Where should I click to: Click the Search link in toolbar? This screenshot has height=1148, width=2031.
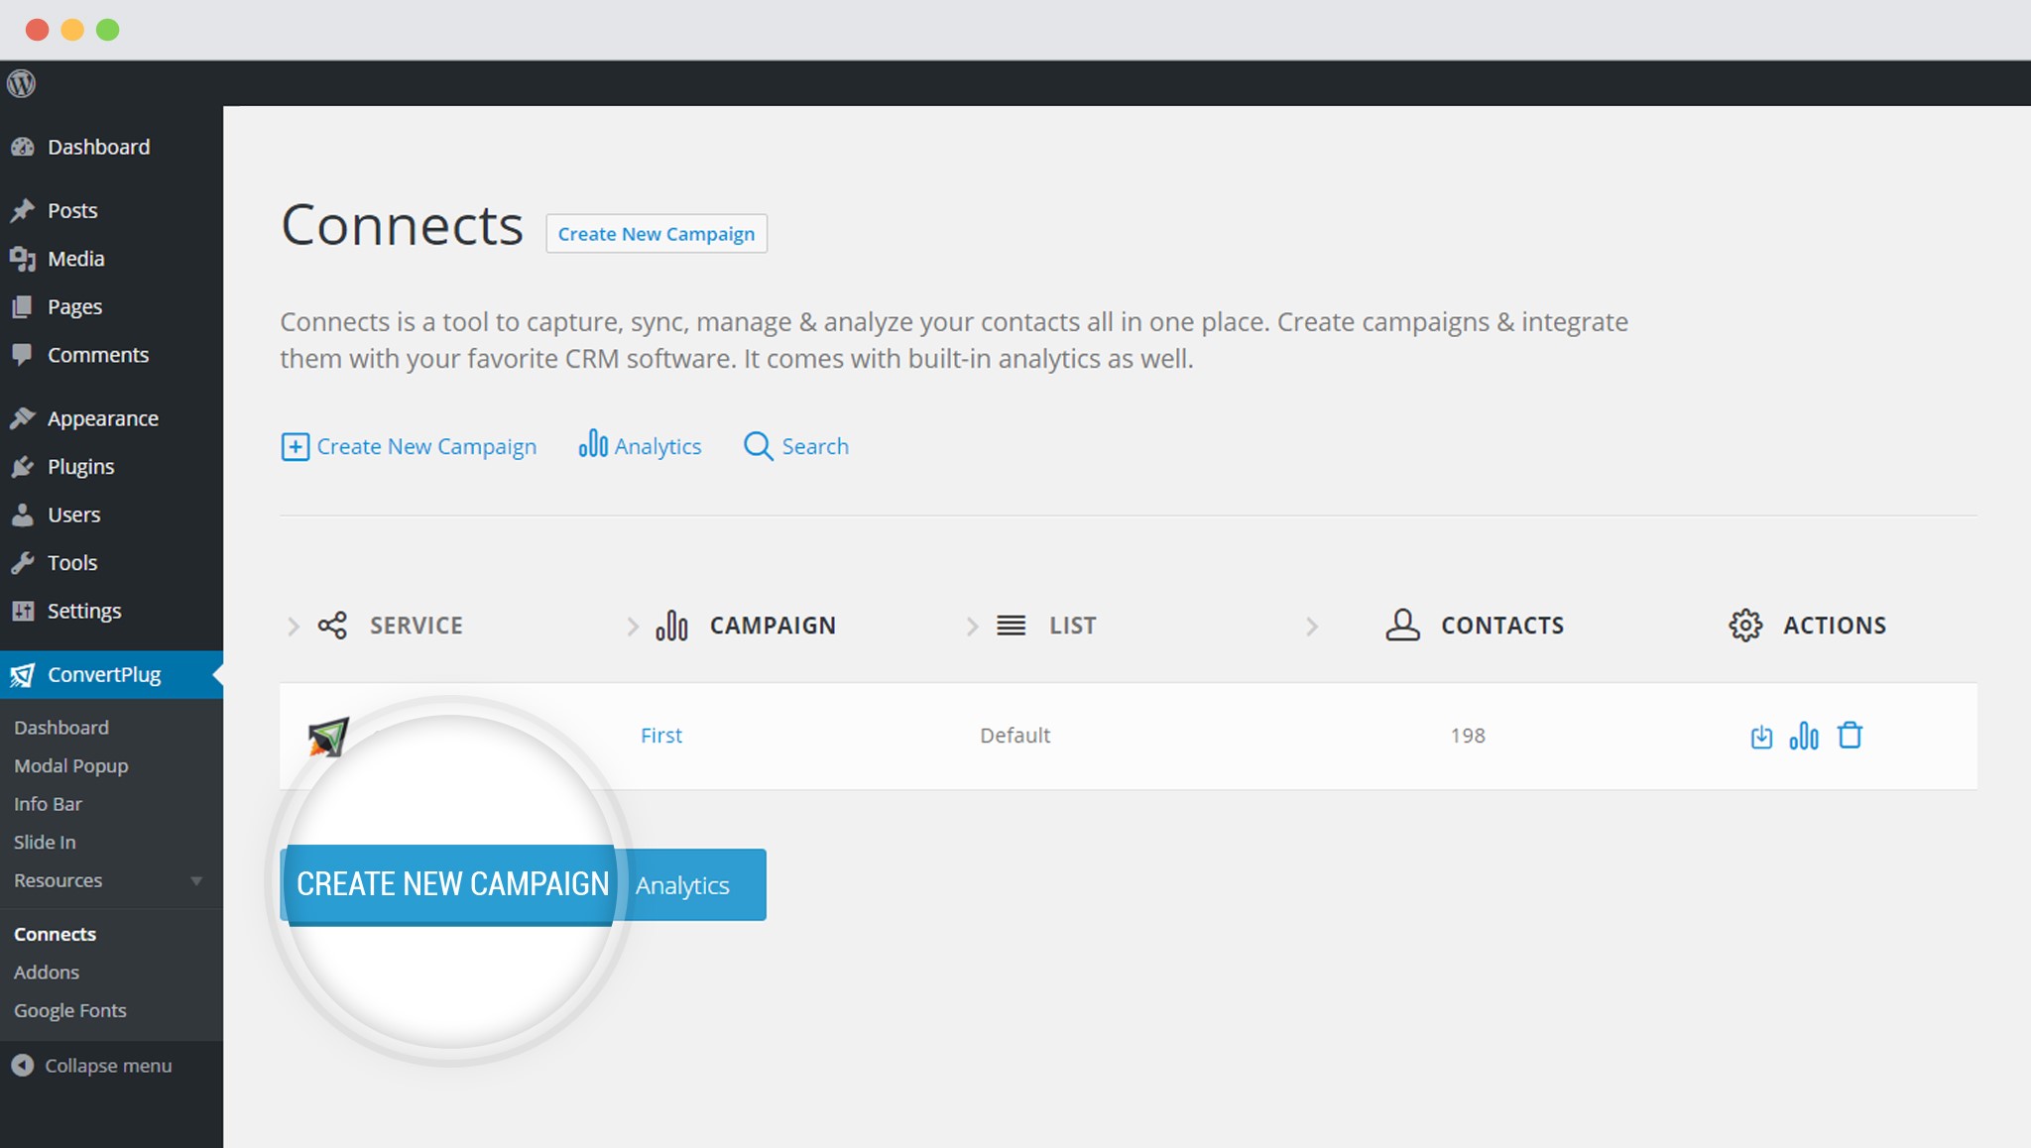pos(795,446)
